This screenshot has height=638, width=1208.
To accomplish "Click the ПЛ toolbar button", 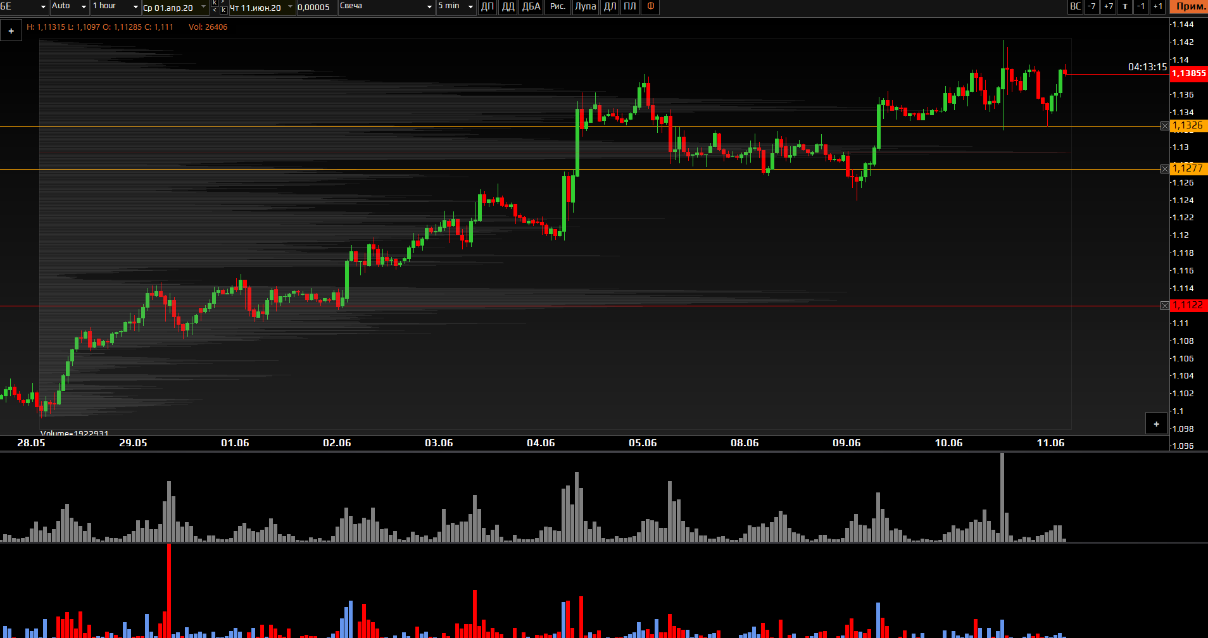I will pos(629,7).
